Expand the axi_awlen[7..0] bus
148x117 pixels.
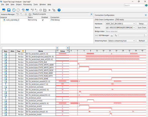coord(27,84)
